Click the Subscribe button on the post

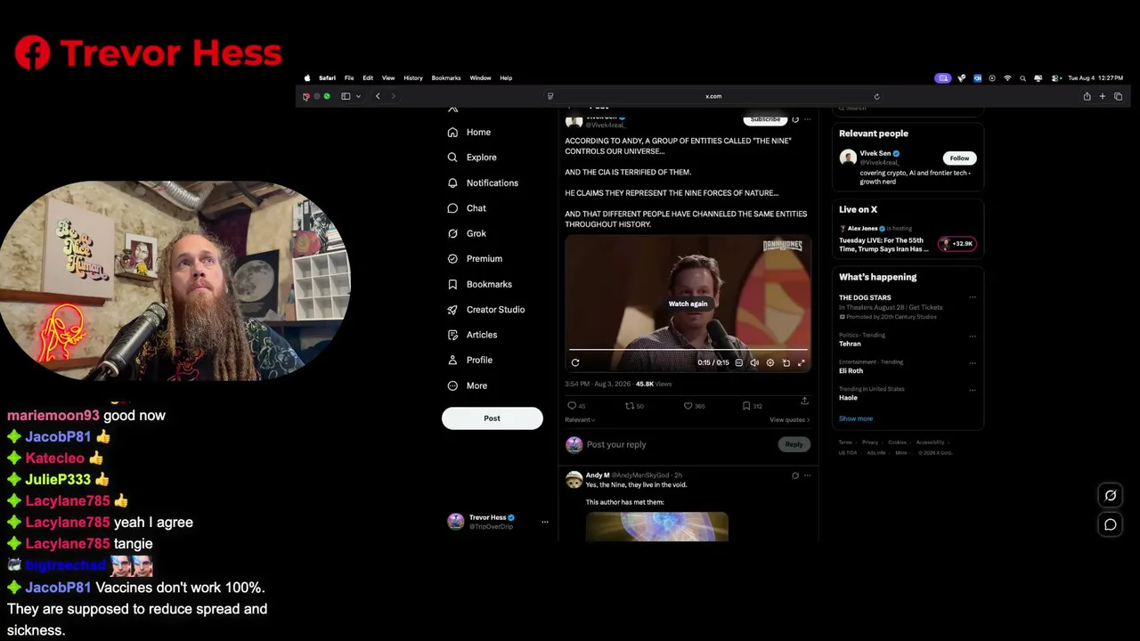pos(765,119)
